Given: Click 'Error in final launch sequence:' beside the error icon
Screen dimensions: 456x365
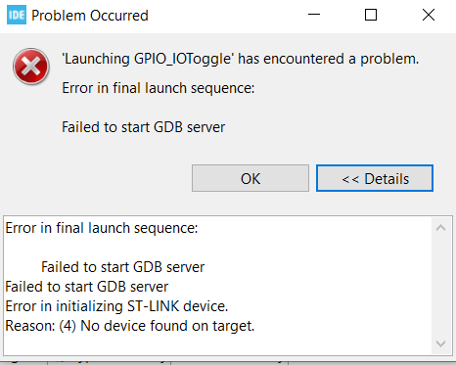Looking at the screenshot, I should (159, 88).
